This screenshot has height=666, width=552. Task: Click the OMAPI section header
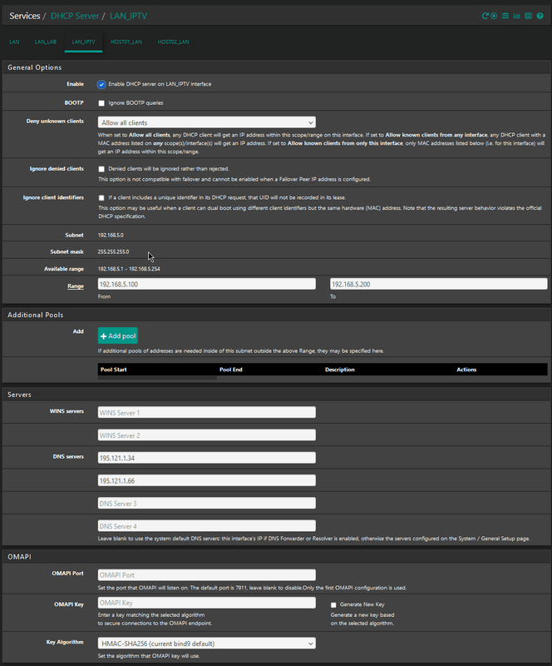pyautogui.click(x=19, y=557)
